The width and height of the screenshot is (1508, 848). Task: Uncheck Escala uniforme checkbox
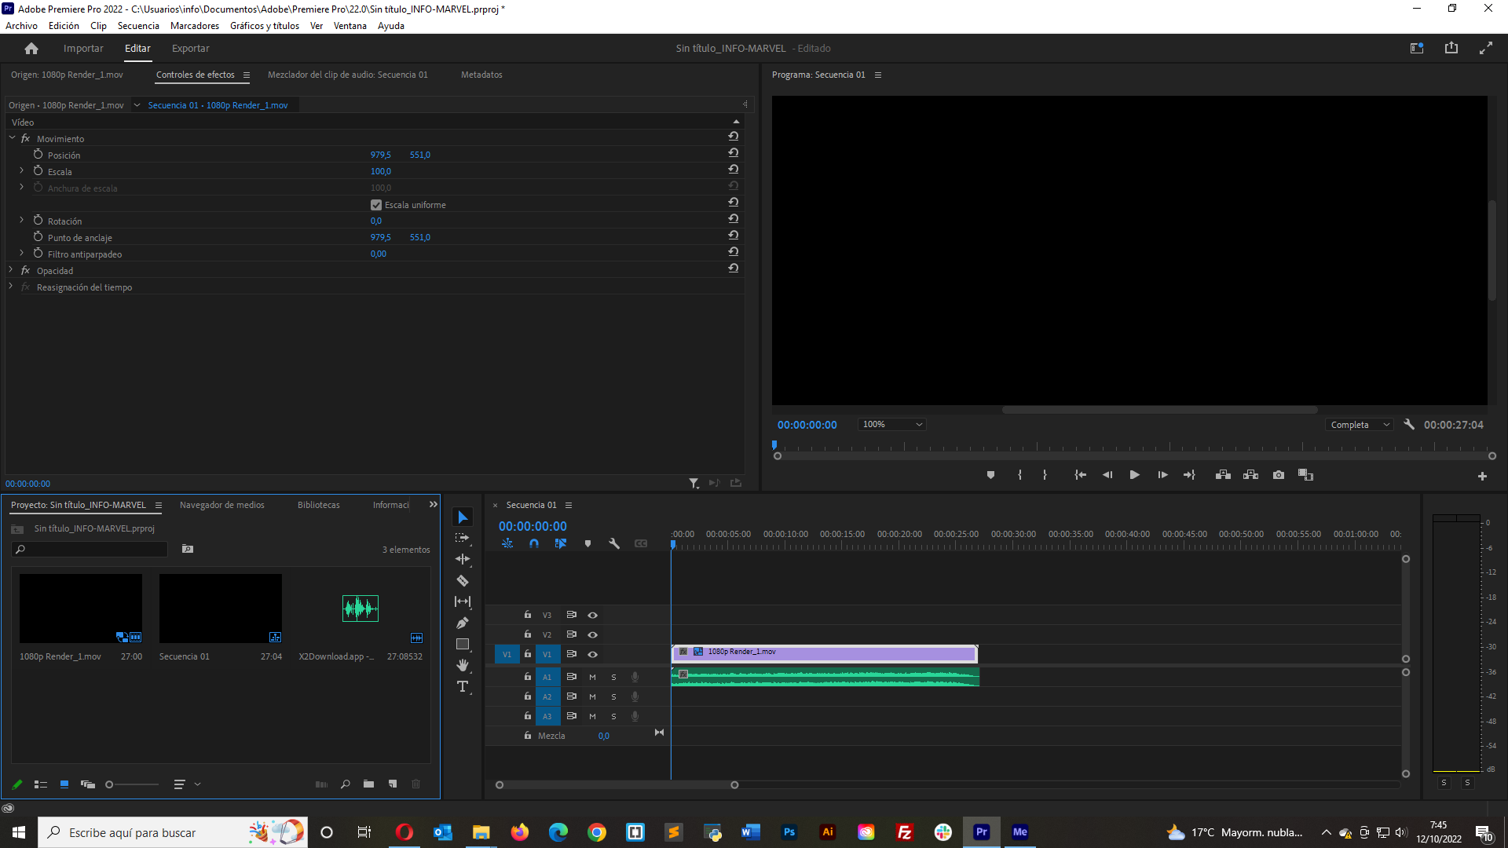click(x=376, y=205)
